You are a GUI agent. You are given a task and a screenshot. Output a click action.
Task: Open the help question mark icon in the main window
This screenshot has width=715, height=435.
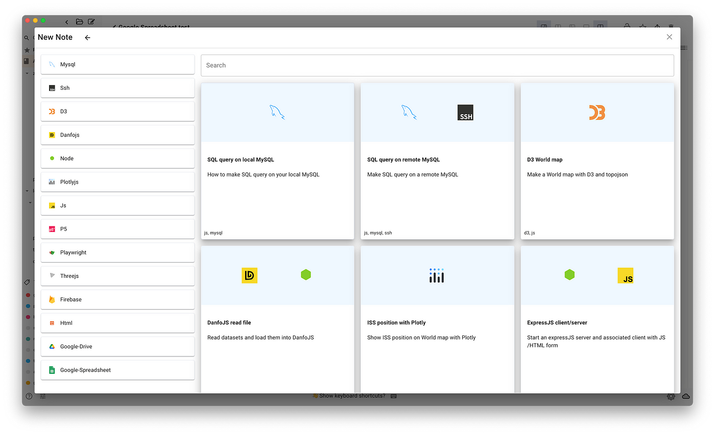click(x=29, y=396)
